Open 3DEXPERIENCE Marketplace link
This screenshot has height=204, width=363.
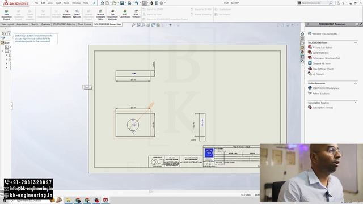coord(326,88)
